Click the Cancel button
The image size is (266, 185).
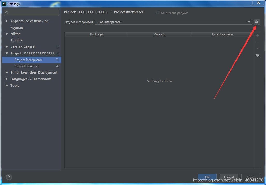click(229, 177)
